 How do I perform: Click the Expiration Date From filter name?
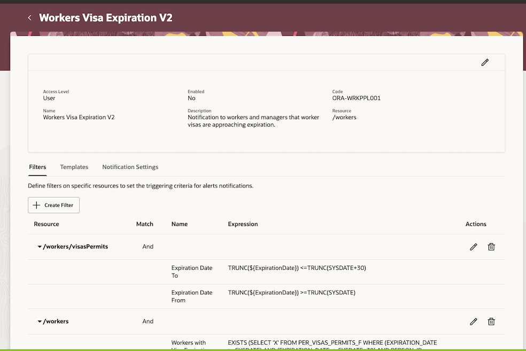tap(192, 297)
